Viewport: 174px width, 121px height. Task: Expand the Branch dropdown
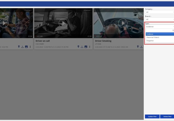(x=159, y=19)
